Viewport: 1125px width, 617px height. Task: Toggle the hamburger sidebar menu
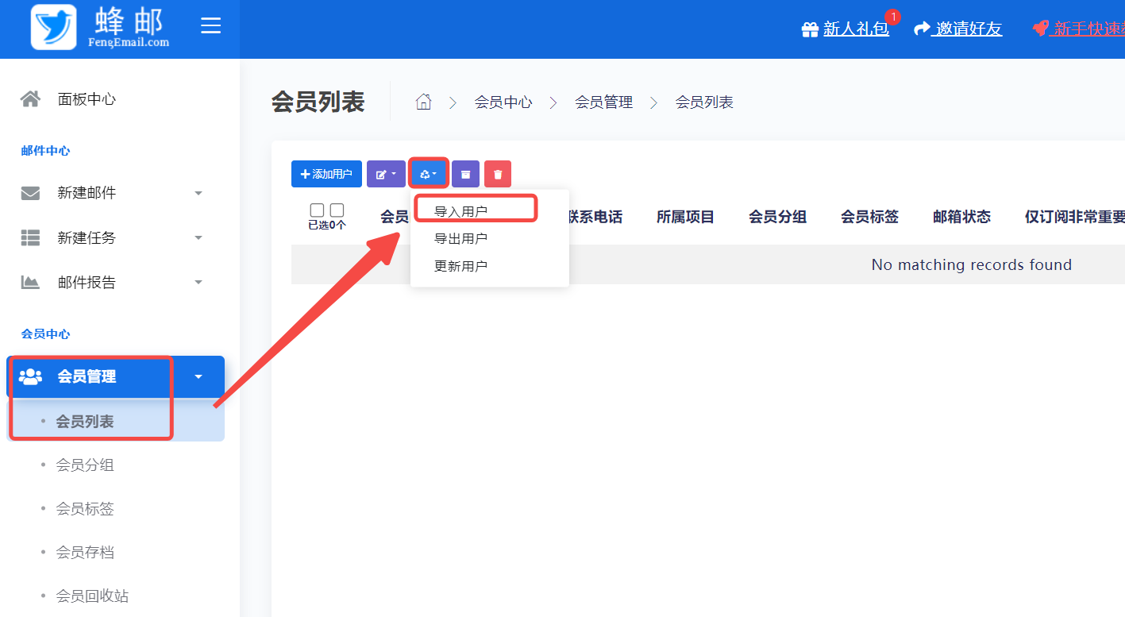(210, 26)
